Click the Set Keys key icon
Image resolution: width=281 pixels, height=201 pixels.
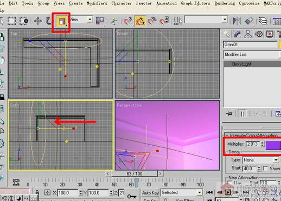coord(131,196)
